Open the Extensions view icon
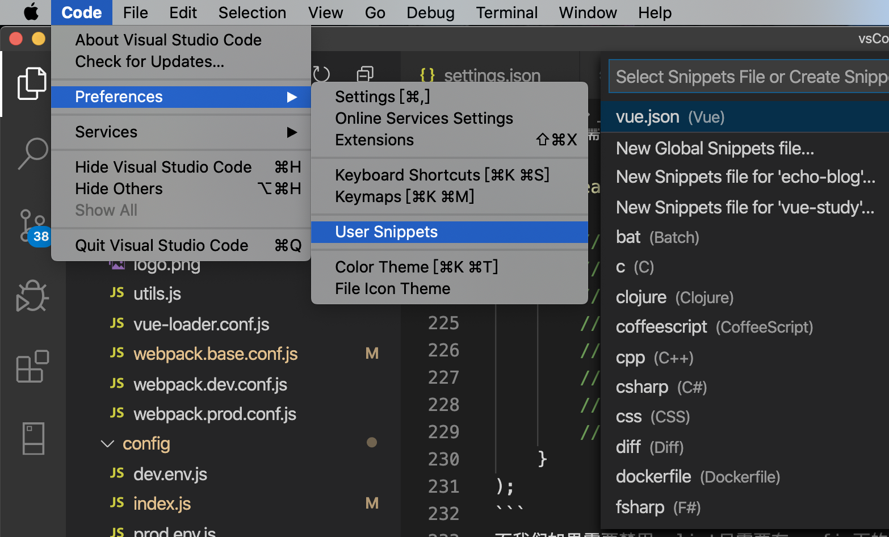Viewport: 889px width, 537px height. coord(32,366)
